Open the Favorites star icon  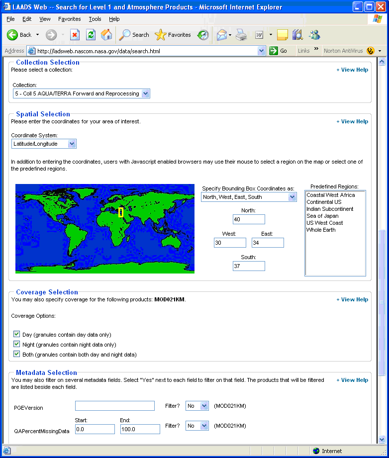161,35
